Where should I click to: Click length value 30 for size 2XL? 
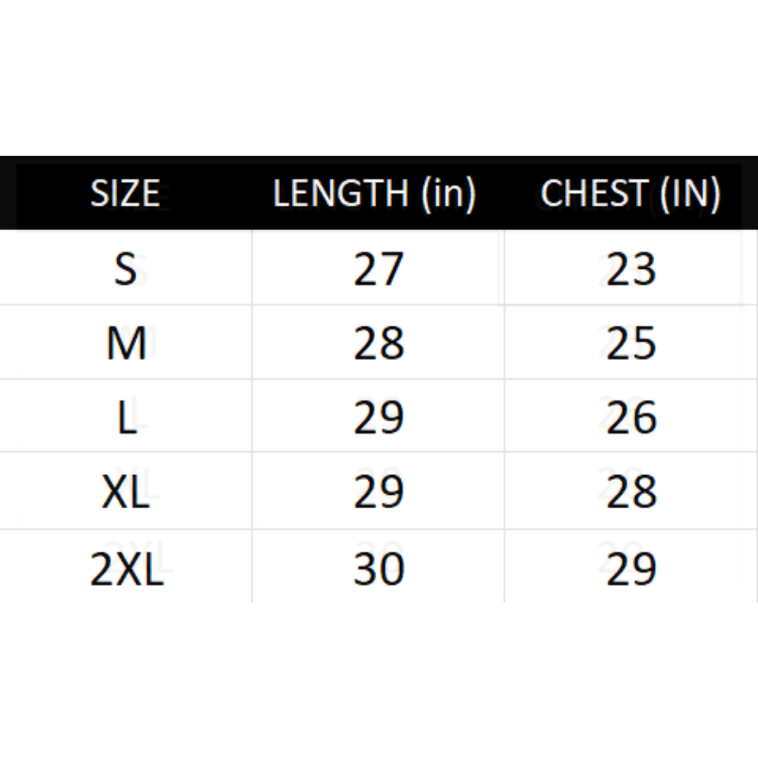[x=378, y=569]
